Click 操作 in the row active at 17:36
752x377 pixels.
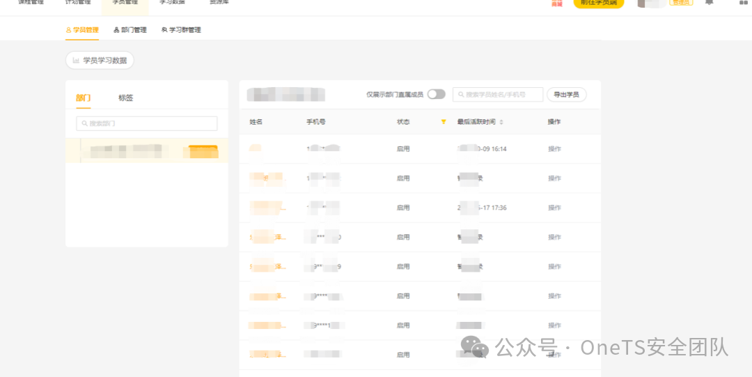coord(554,208)
